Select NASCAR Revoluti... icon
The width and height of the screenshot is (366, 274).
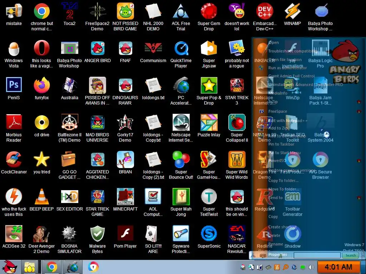[x=237, y=233]
